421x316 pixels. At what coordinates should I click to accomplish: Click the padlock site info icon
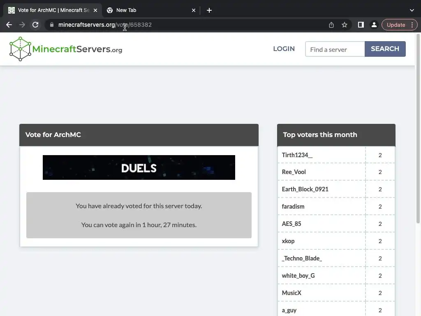(x=52, y=25)
